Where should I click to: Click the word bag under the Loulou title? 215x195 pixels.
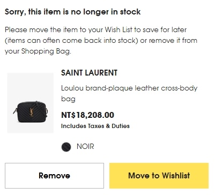coord(68,99)
